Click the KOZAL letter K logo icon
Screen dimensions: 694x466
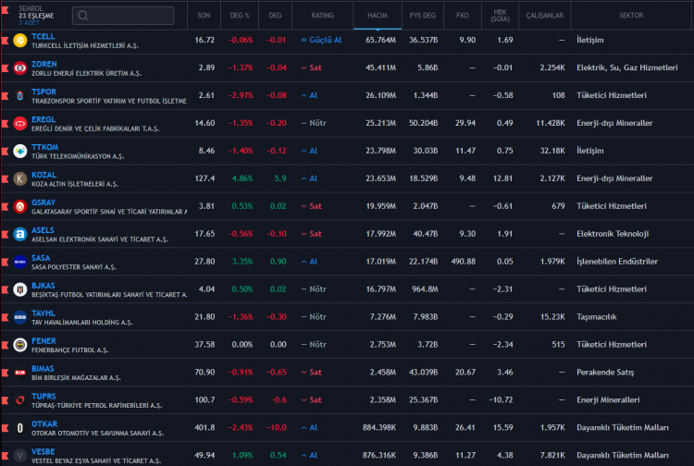click(x=20, y=178)
